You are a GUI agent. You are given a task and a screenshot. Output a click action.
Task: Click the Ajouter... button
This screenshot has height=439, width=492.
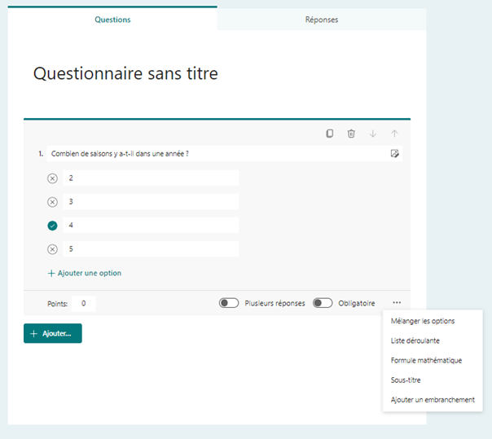click(53, 333)
